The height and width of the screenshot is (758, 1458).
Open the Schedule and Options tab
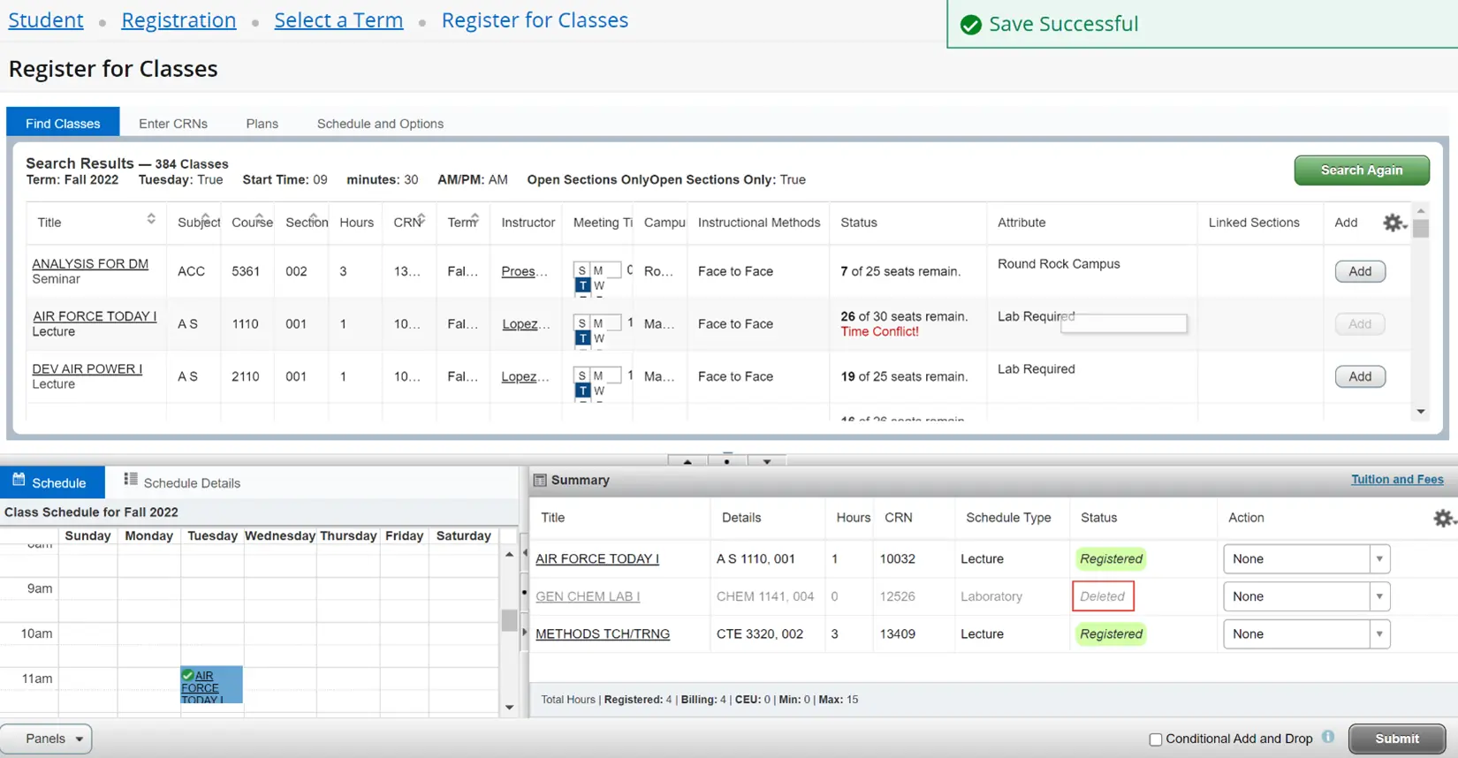[x=380, y=124]
